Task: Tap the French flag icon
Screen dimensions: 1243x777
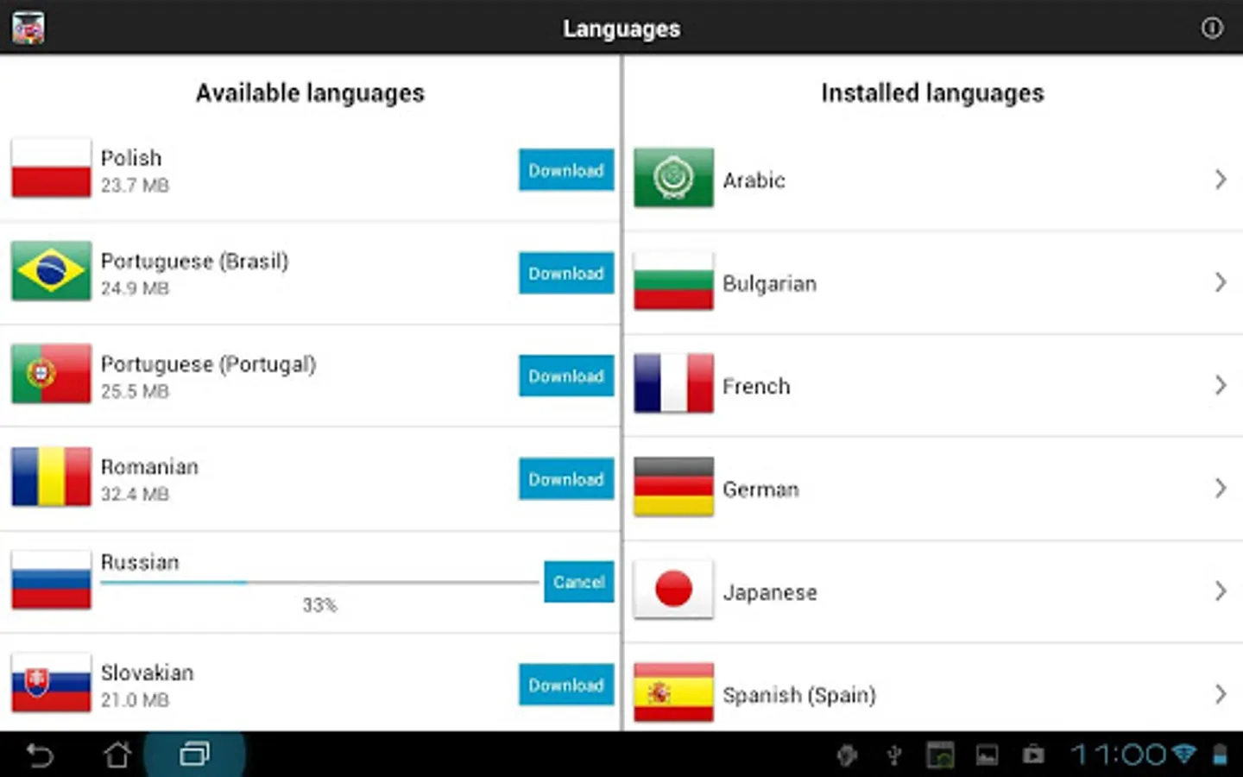Action: (x=673, y=383)
